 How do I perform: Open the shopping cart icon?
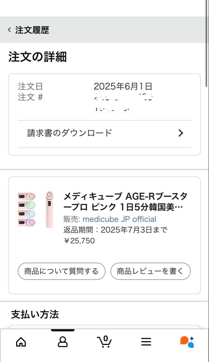point(104,343)
